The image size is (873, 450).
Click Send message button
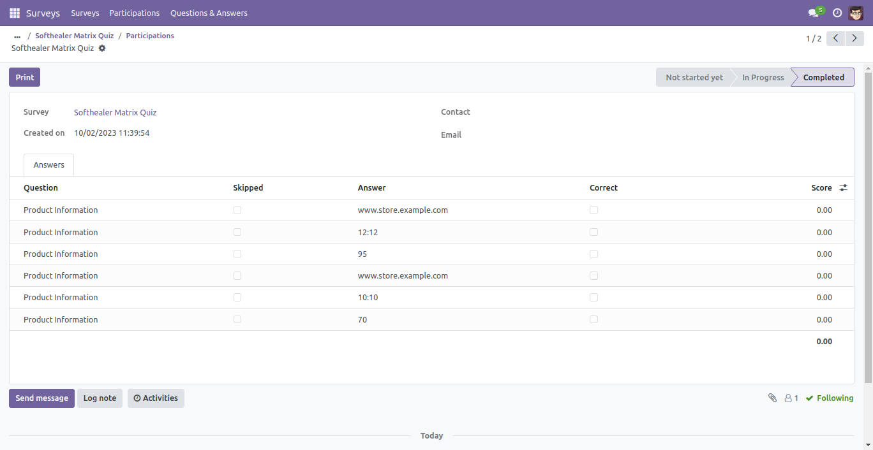41,398
